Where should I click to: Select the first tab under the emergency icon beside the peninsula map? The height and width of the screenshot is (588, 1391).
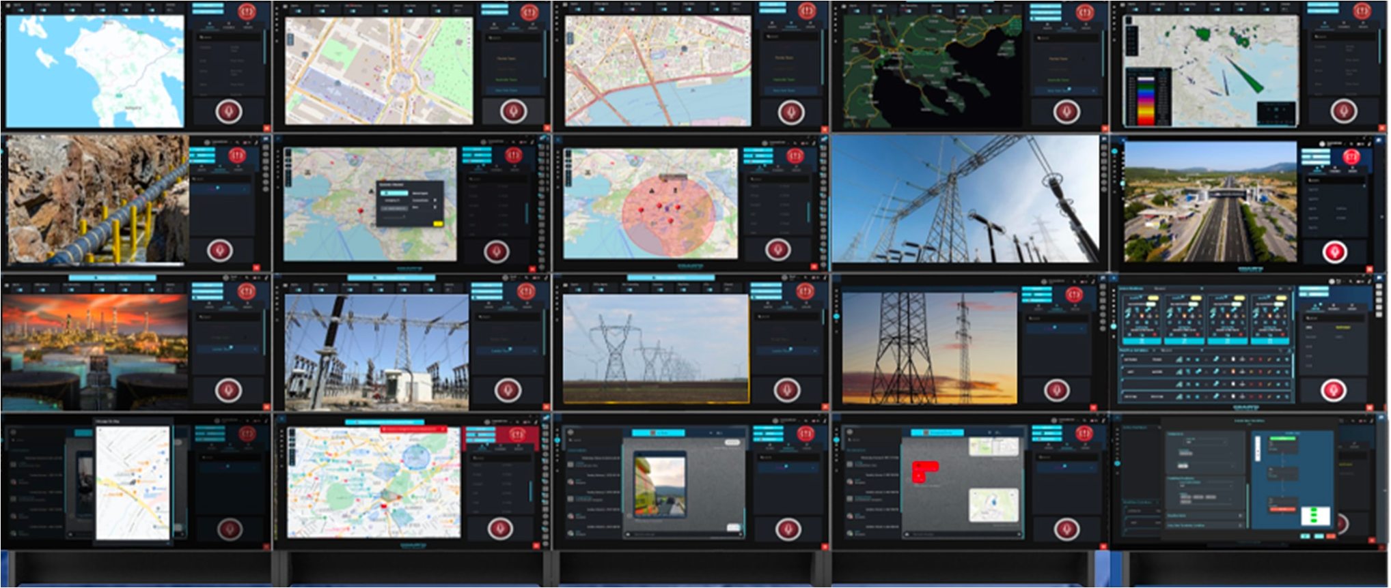coord(208,27)
